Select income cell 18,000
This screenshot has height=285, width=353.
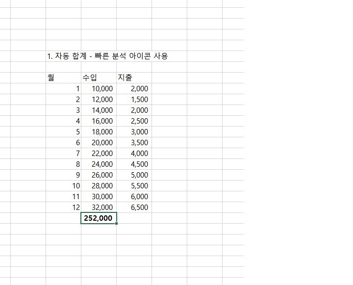(99, 132)
